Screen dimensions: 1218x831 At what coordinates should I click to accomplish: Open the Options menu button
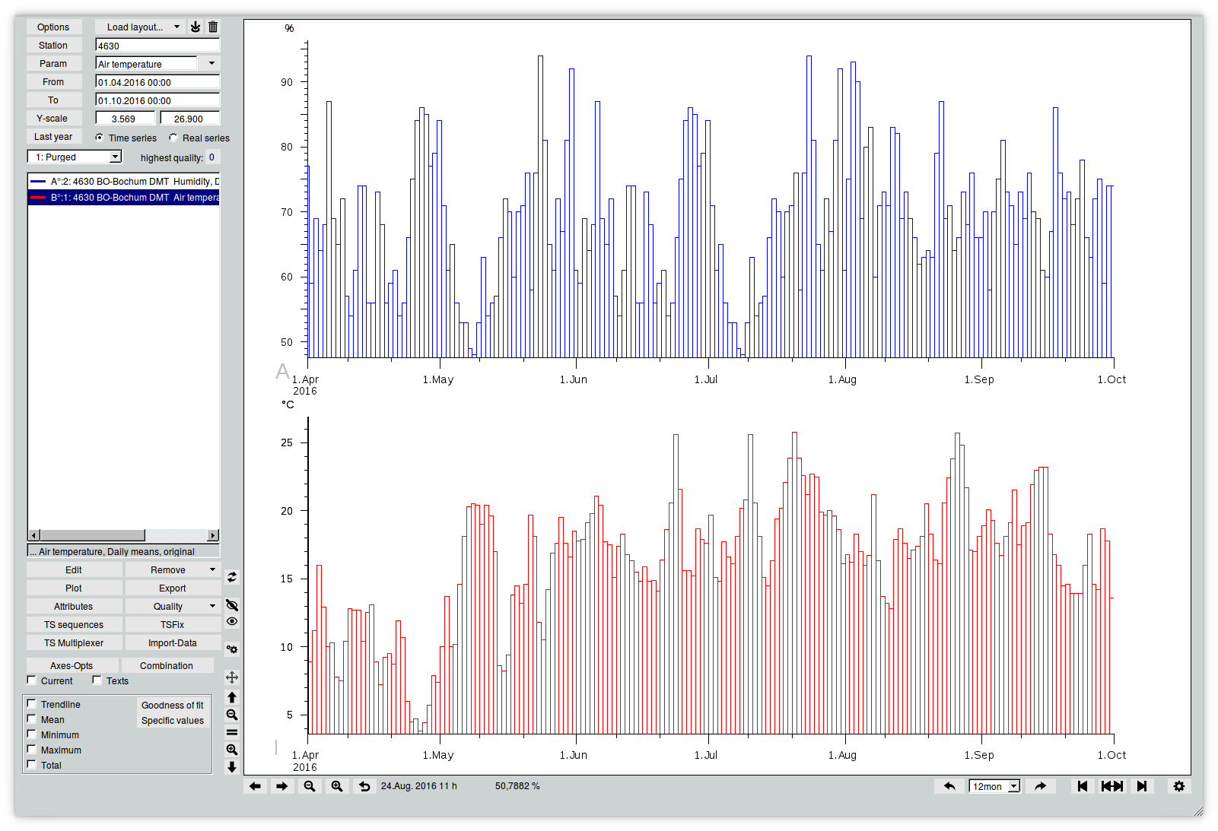click(x=53, y=27)
